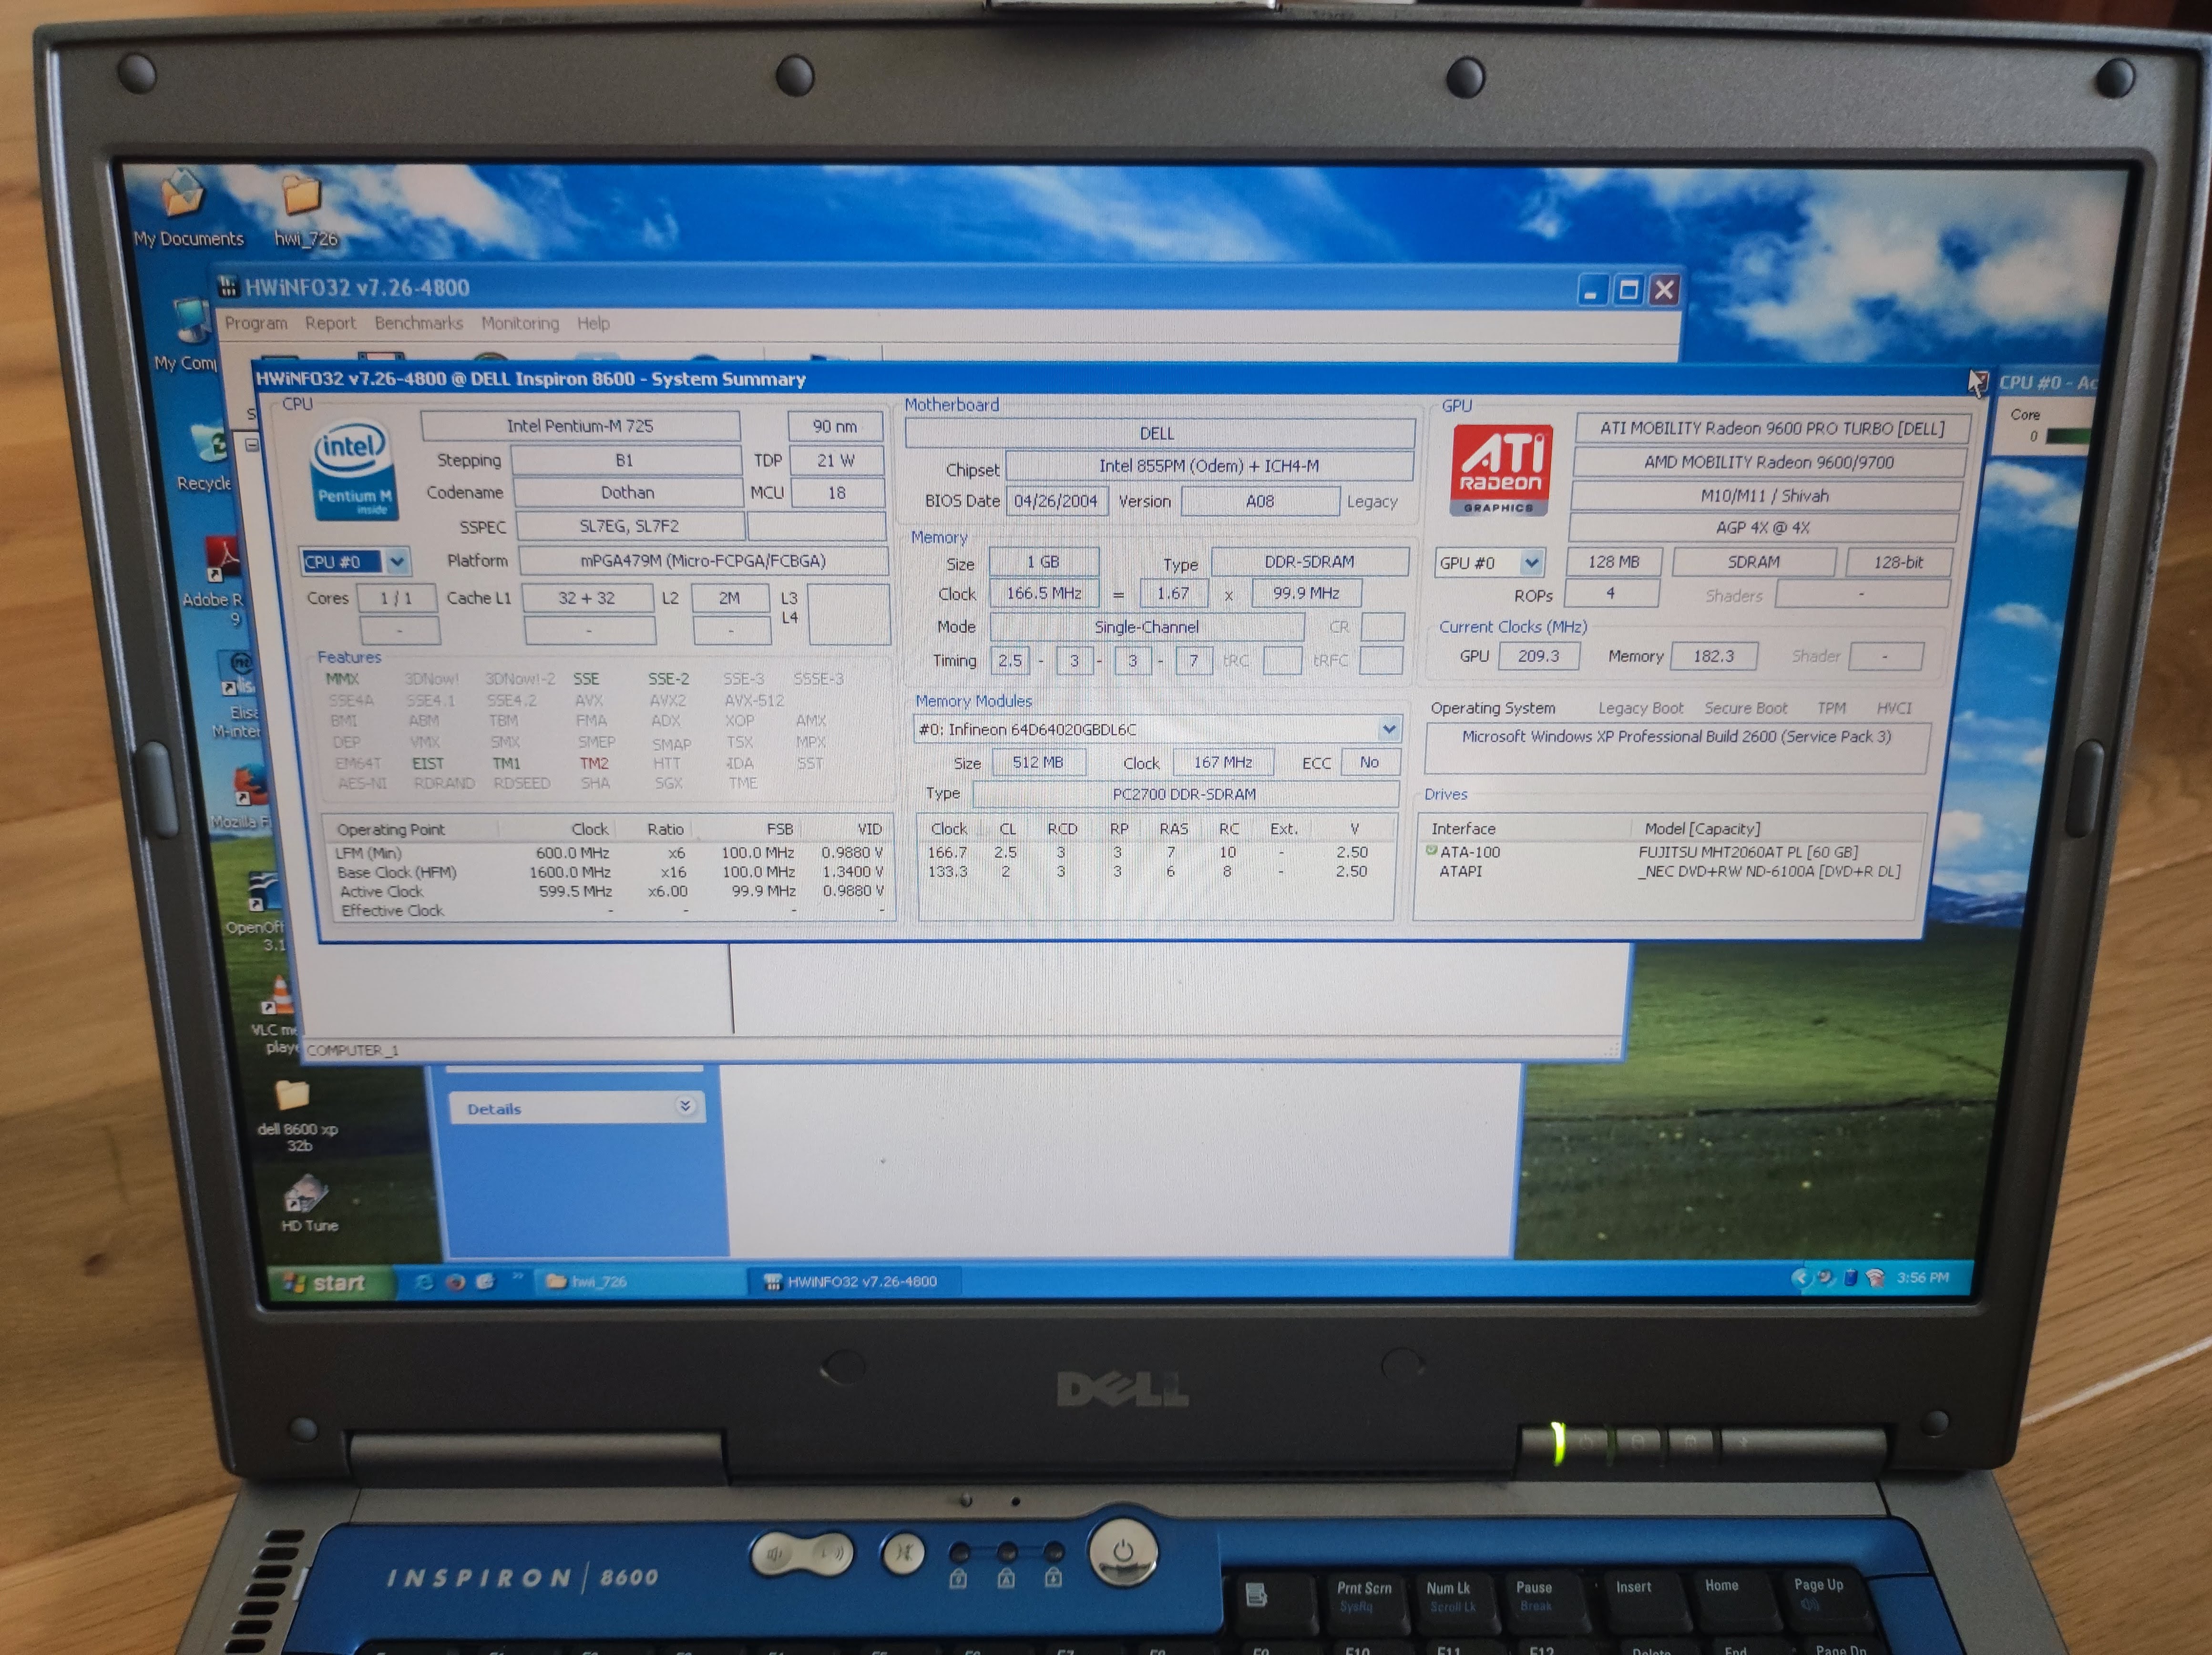Expand the Details panel in the folder window
Screen dimensions: 2212x1655
point(685,1106)
